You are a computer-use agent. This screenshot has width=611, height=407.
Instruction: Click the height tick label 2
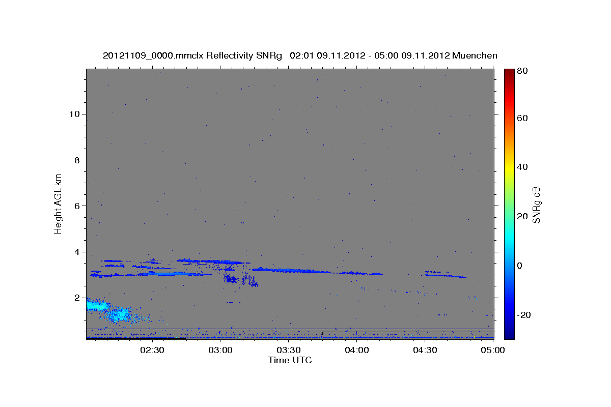(x=77, y=298)
